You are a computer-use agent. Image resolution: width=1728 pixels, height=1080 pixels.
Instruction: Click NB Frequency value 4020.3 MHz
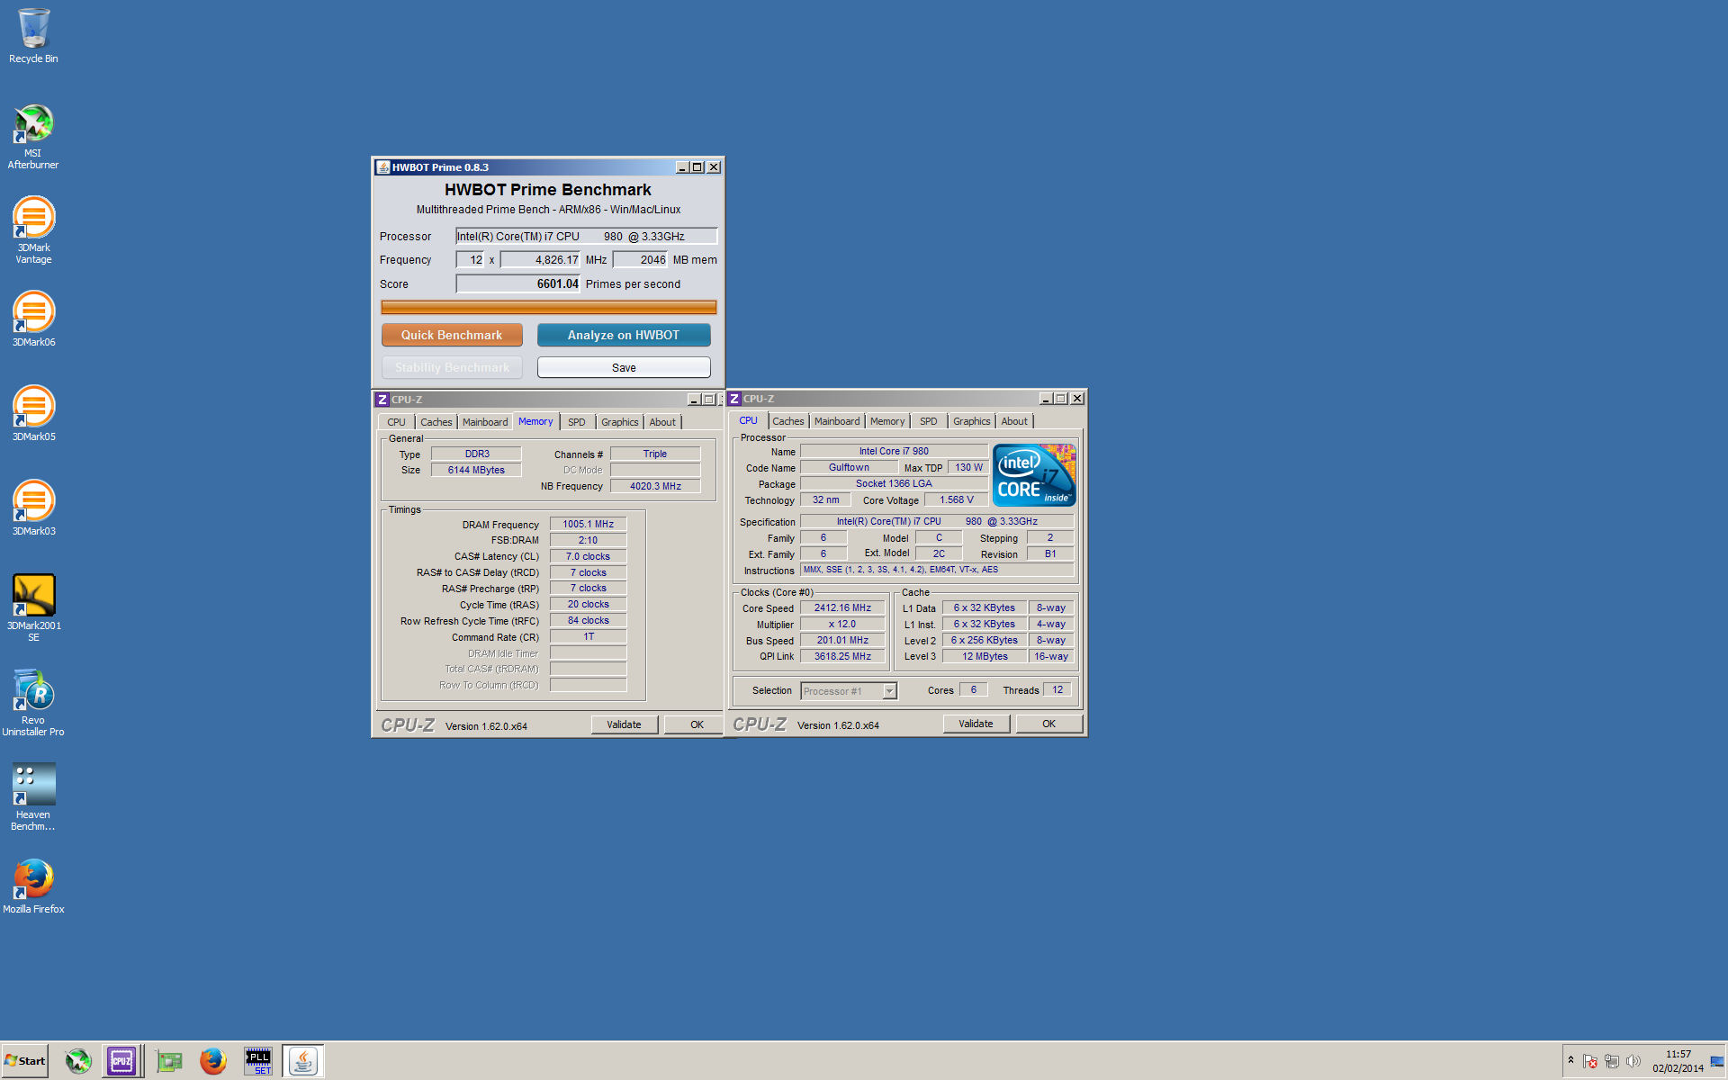pyautogui.click(x=655, y=486)
